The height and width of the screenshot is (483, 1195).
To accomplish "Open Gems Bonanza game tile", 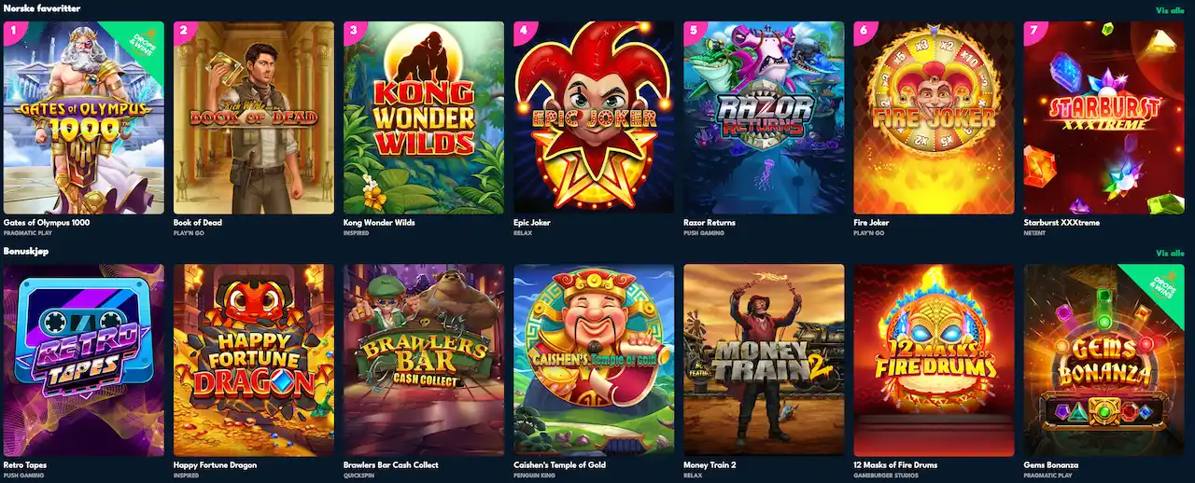I will coord(1104,360).
